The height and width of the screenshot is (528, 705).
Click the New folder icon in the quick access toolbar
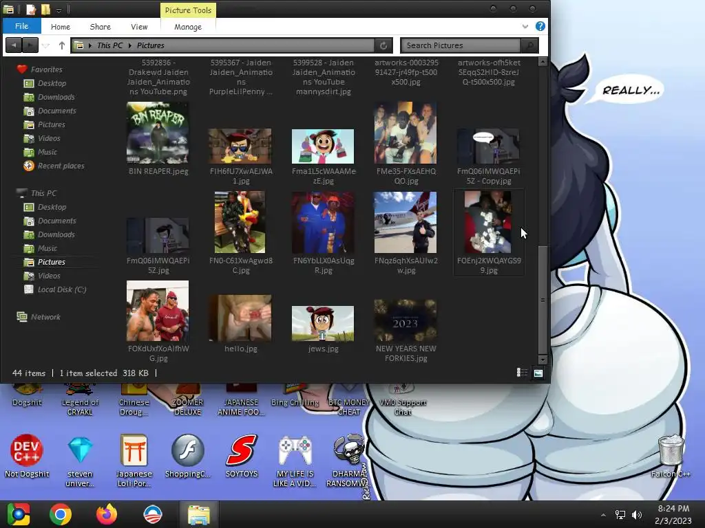click(45, 9)
